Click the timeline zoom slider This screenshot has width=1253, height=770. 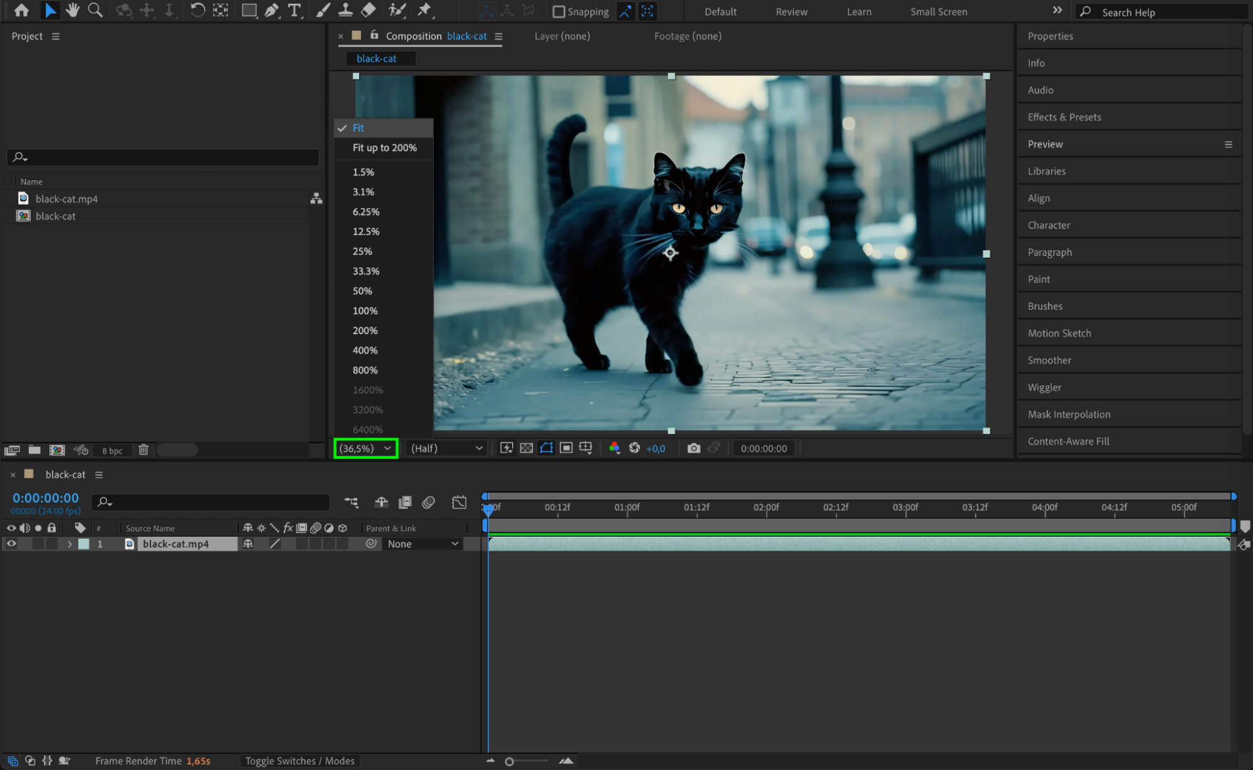coord(510,761)
